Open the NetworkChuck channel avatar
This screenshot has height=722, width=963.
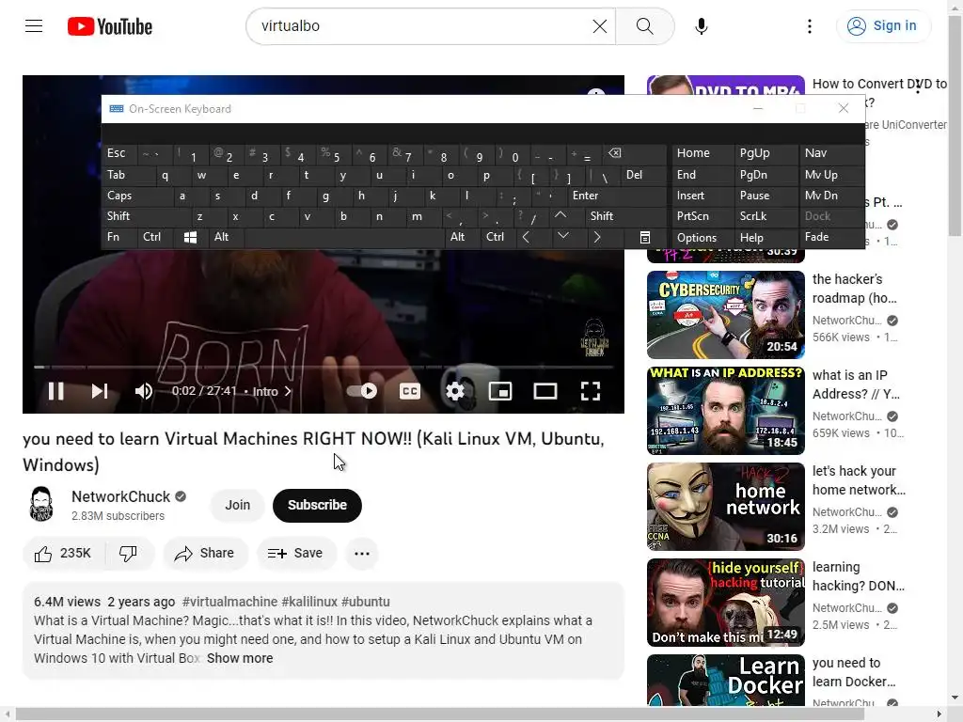coord(41,504)
